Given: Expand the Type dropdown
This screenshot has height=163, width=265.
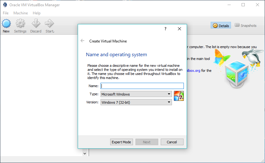Looking at the screenshot, I should click(136, 94).
